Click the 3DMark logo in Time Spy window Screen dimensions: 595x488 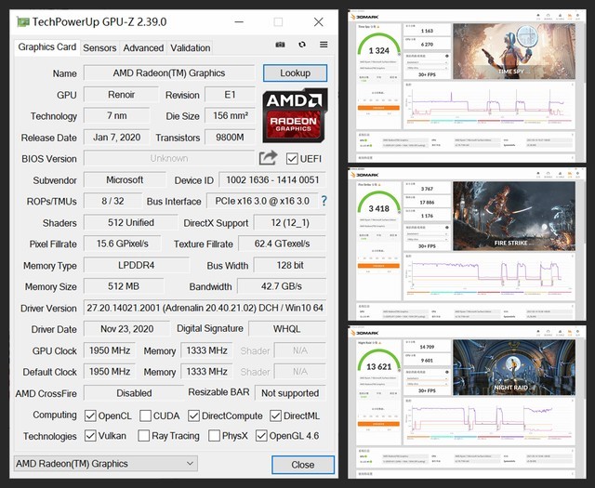tap(364, 17)
